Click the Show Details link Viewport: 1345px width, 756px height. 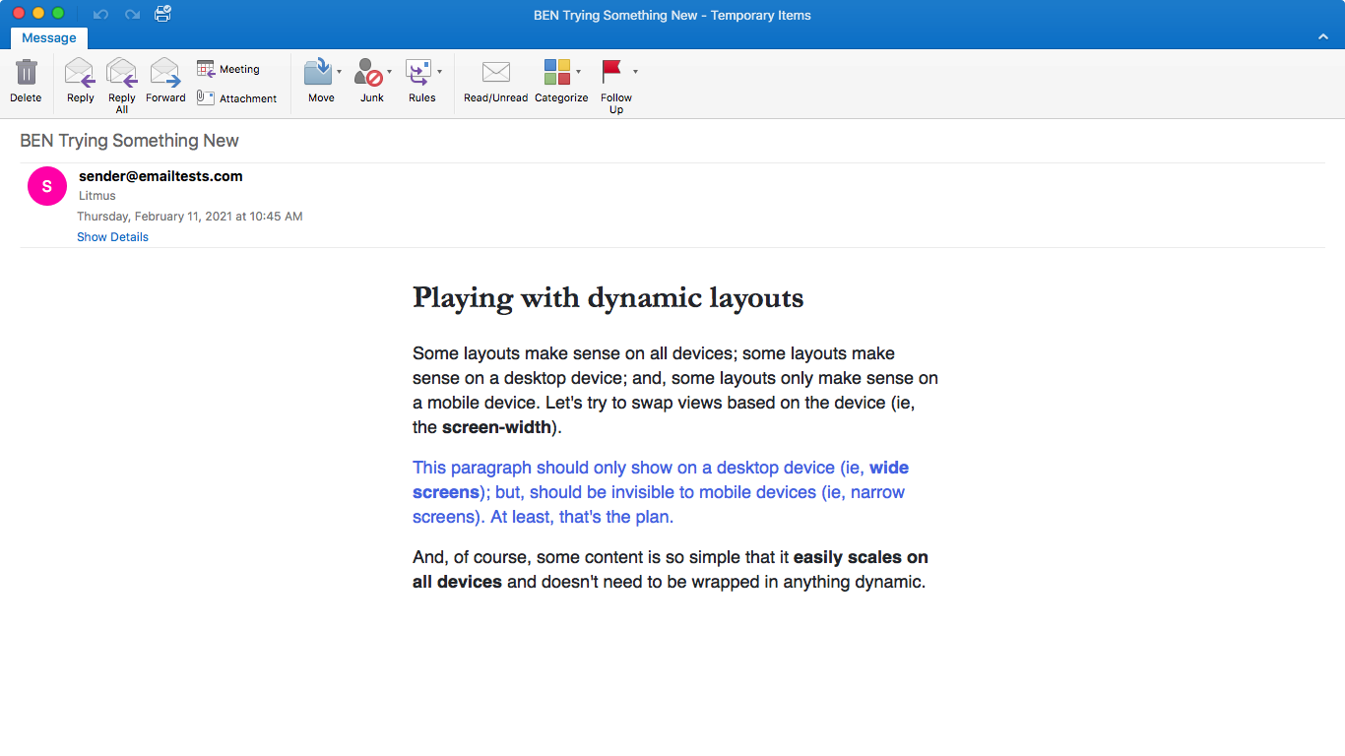[x=112, y=237]
